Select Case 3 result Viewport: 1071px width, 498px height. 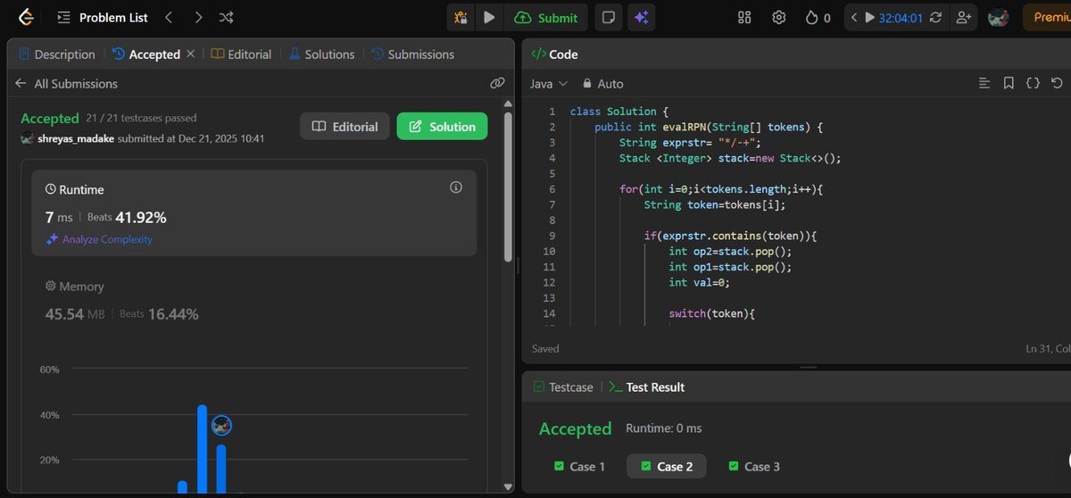(754, 466)
